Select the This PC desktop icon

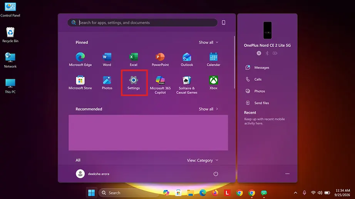tap(10, 86)
